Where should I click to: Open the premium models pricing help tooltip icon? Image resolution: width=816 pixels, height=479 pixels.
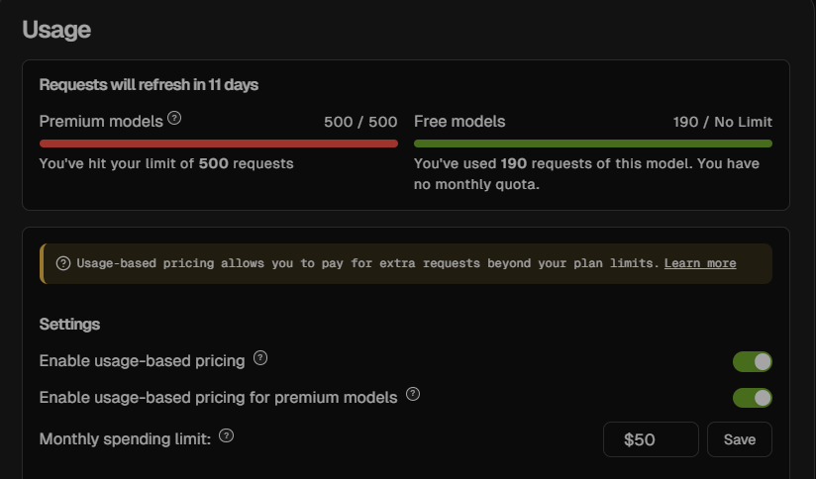tap(413, 394)
